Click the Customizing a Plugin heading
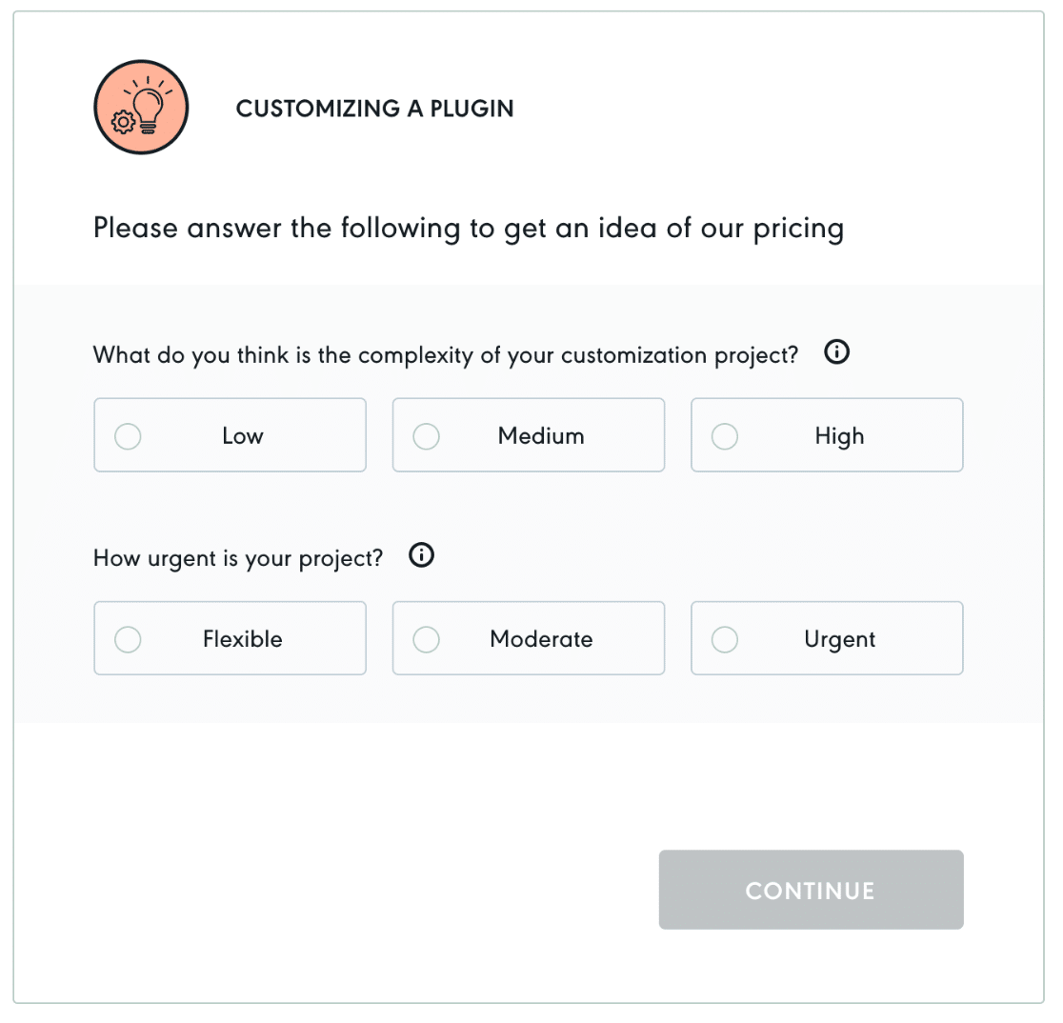1063x1023 pixels. click(x=375, y=109)
